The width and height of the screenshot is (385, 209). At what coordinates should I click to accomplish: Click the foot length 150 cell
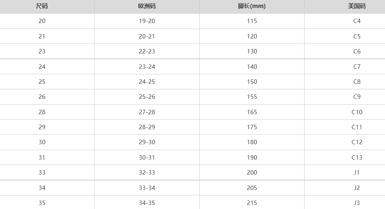point(252,82)
